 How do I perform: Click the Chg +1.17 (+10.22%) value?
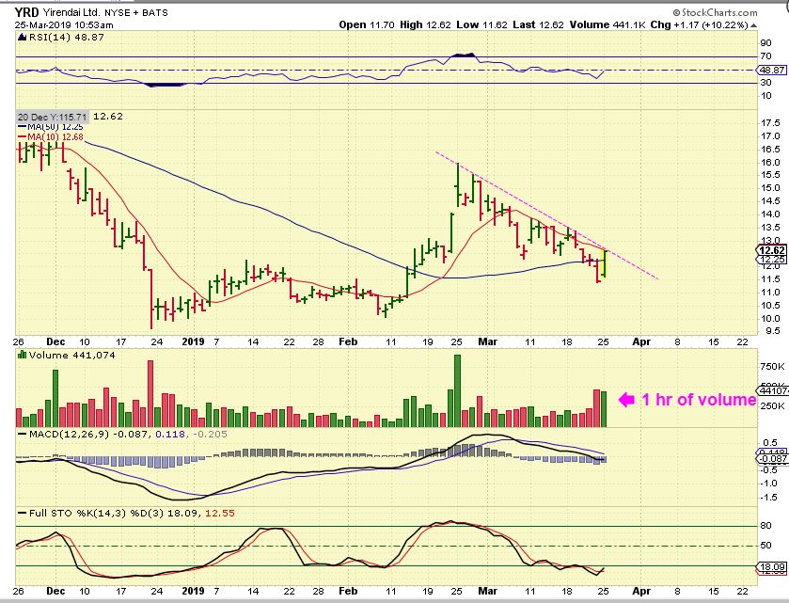coord(699,24)
